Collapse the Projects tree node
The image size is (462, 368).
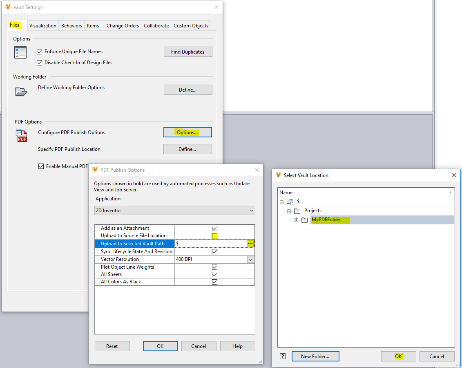pos(289,211)
